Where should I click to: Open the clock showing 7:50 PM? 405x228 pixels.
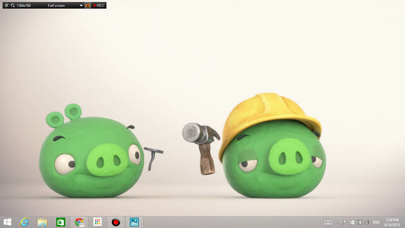click(392, 222)
